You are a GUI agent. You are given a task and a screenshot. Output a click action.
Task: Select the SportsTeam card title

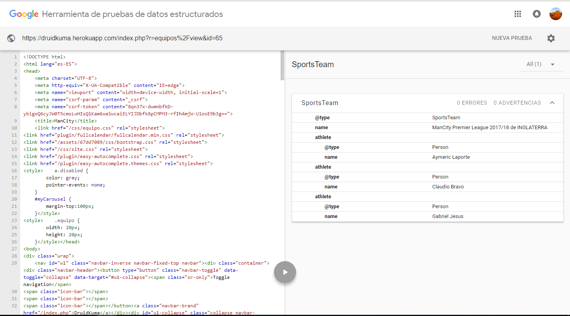pyautogui.click(x=320, y=103)
